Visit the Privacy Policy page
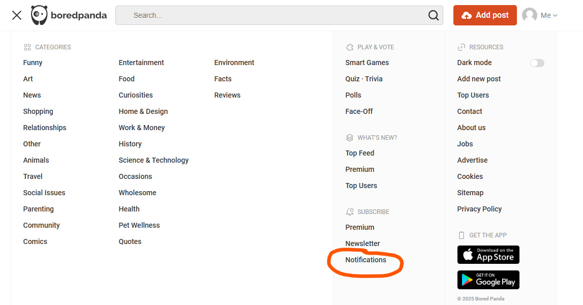583x305 pixels. point(479,209)
